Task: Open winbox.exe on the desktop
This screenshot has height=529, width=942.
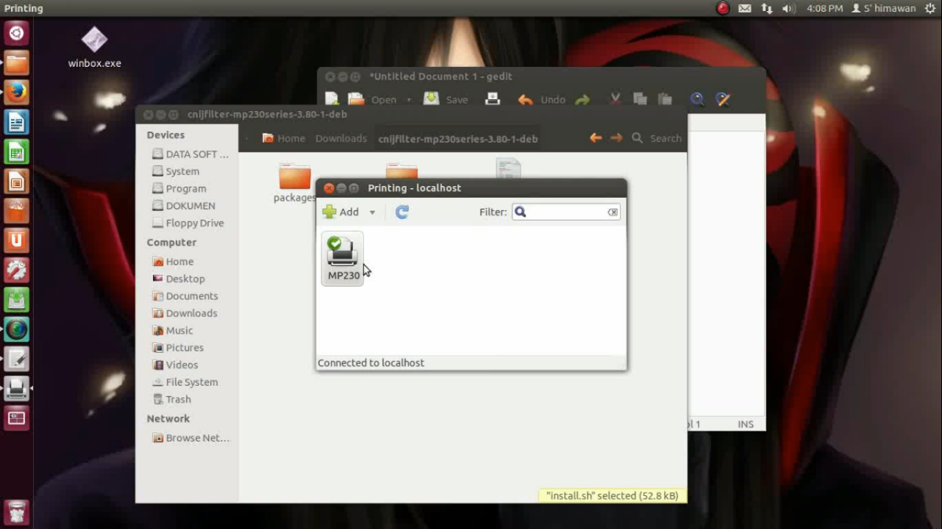Action: (x=94, y=48)
